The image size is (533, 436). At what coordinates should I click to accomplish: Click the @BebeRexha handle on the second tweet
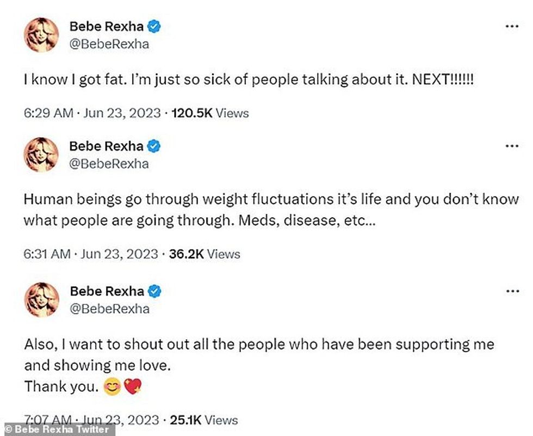point(109,163)
